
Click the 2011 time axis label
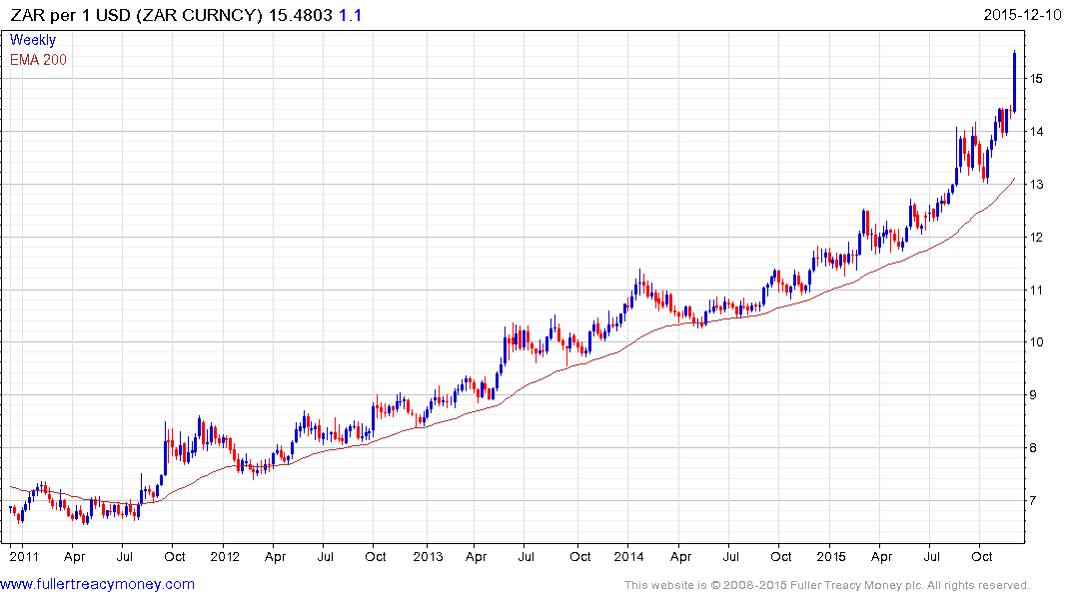24,556
